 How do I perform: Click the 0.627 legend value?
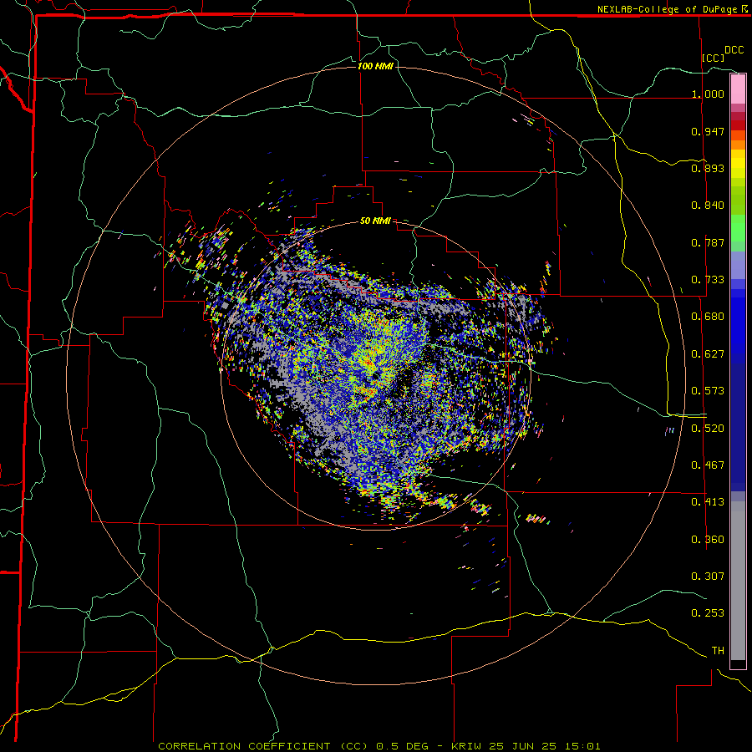(x=708, y=354)
